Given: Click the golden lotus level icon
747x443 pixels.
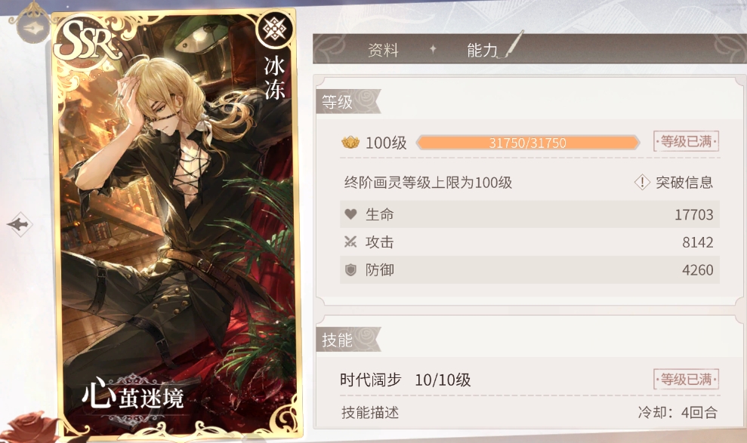Looking at the screenshot, I should click(350, 143).
